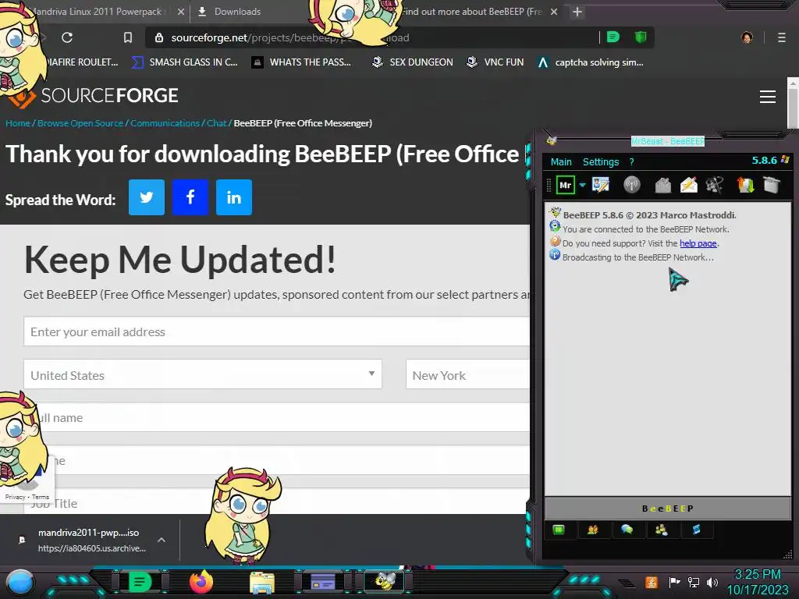Image resolution: width=799 pixels, height=599 pixels.
Task: Click the page vertical scrollbar thumb
Action: point(793,108)
